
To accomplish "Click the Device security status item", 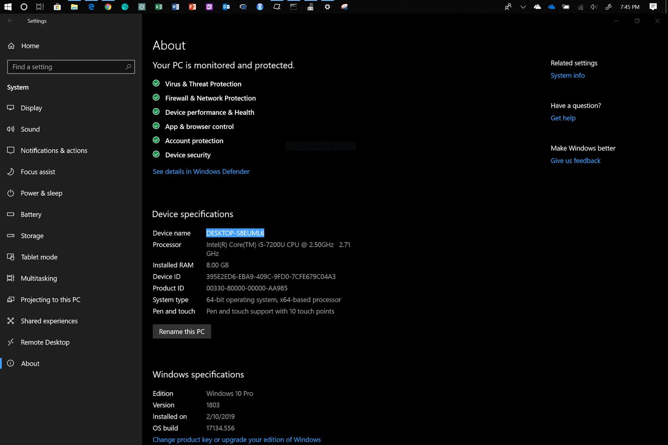I will (x=181, y=155).
